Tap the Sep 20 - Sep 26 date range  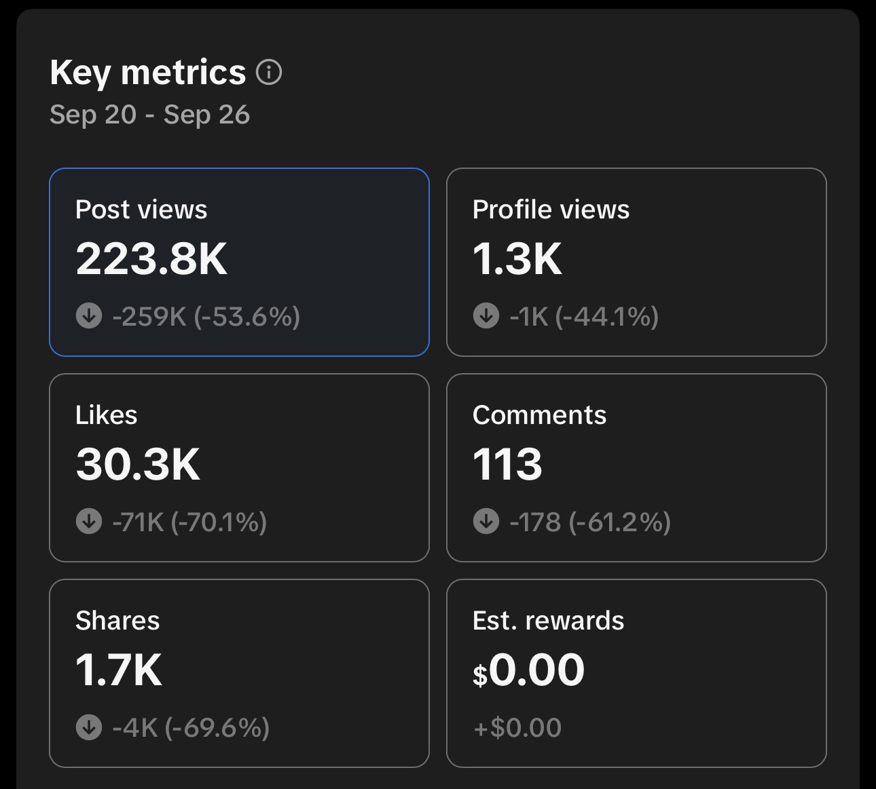[x=150, y=114]
